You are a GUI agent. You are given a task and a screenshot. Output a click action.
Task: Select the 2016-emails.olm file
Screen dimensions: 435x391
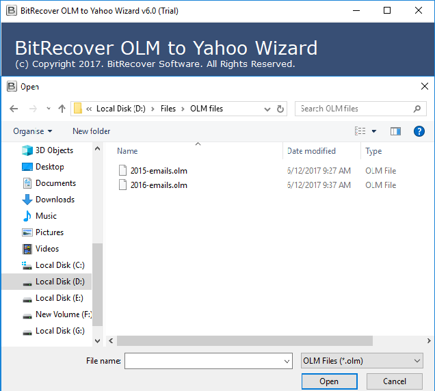tap(159, 185)
